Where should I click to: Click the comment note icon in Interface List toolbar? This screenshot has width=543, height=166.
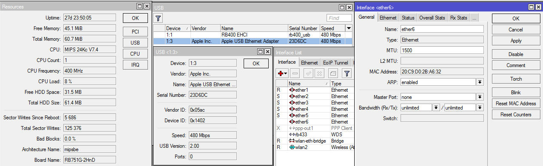click(x=333, y=73)
